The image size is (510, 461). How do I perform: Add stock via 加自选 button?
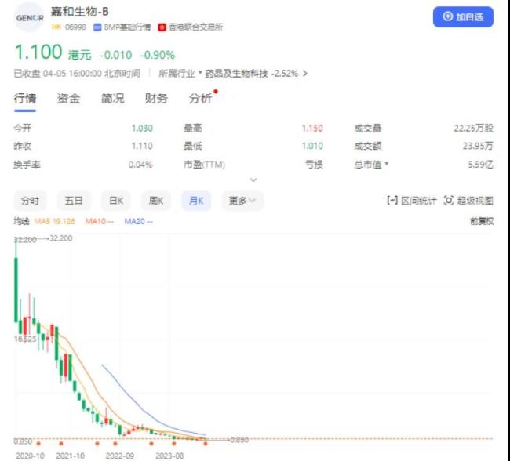coord(463,17)
